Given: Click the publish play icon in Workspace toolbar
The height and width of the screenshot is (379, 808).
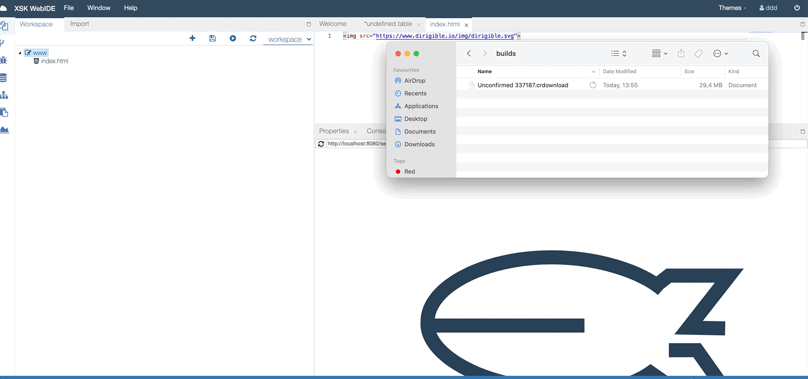Looking at the screenshot, I should [x=233, y=39].
